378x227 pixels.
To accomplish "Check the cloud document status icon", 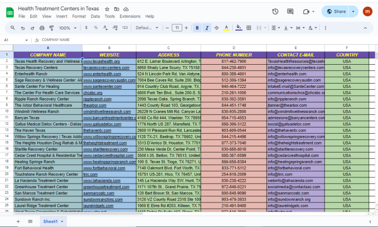I will coord(126,9).
